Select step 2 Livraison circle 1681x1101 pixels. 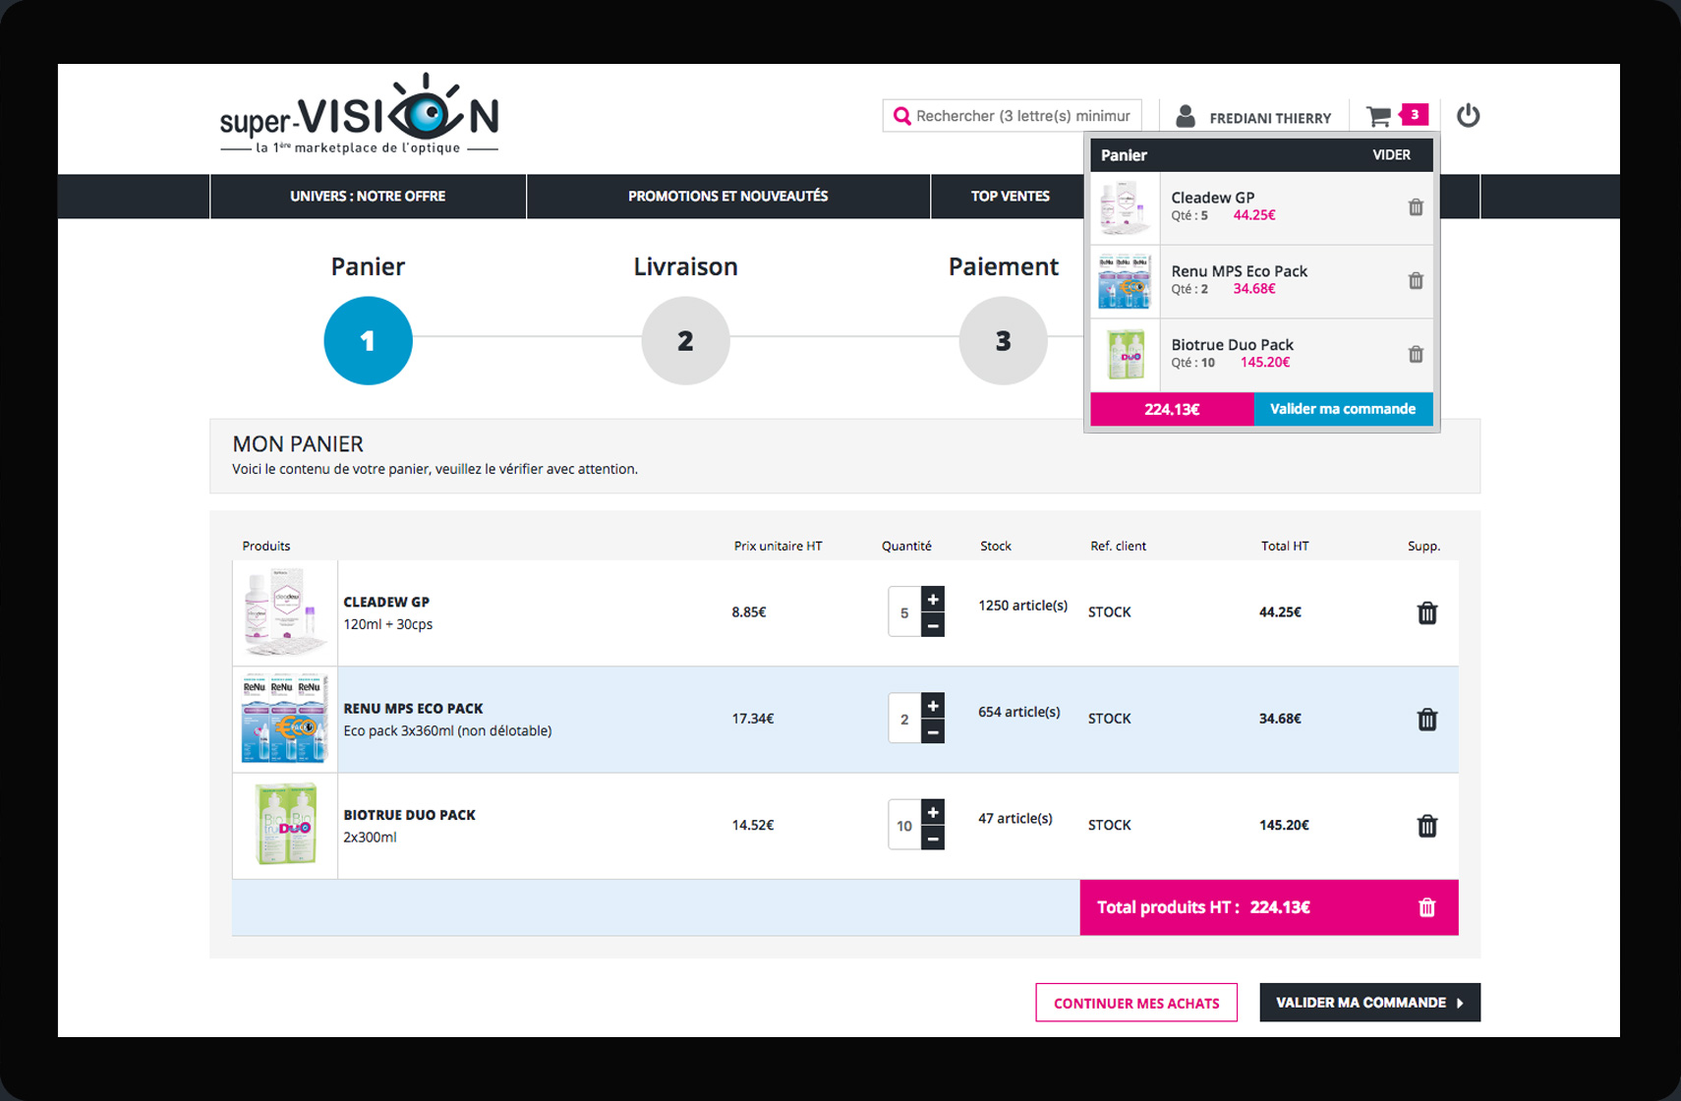click(x=685, y=341)
